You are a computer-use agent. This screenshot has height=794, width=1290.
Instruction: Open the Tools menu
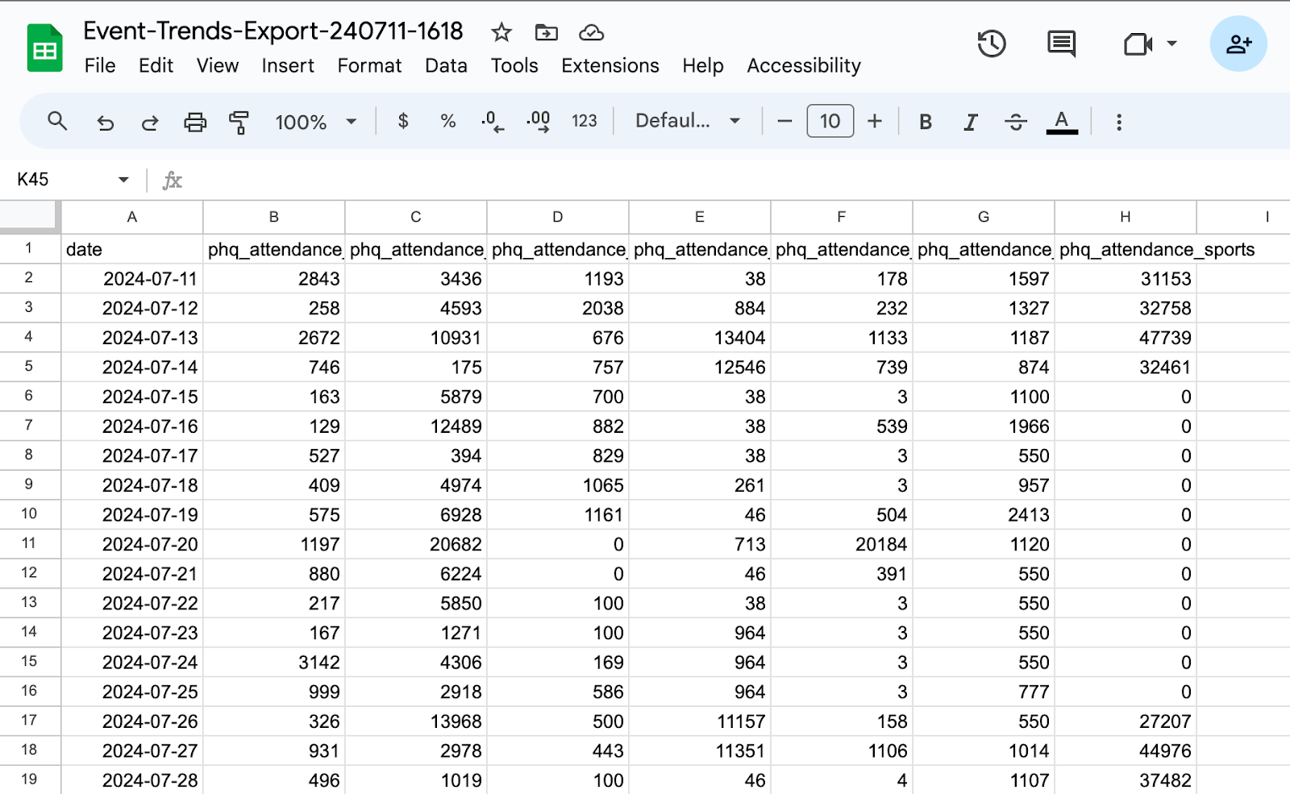[x=514, y=66]
